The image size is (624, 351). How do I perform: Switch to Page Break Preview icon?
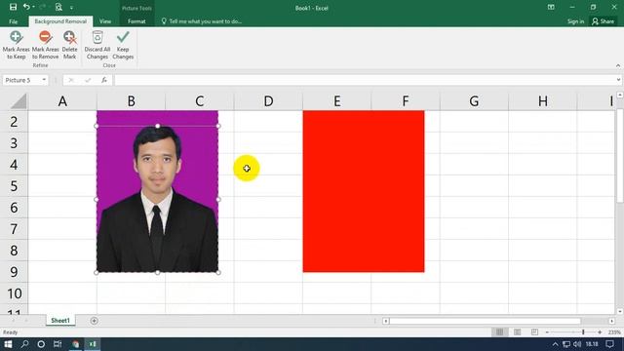coord(534,331)
